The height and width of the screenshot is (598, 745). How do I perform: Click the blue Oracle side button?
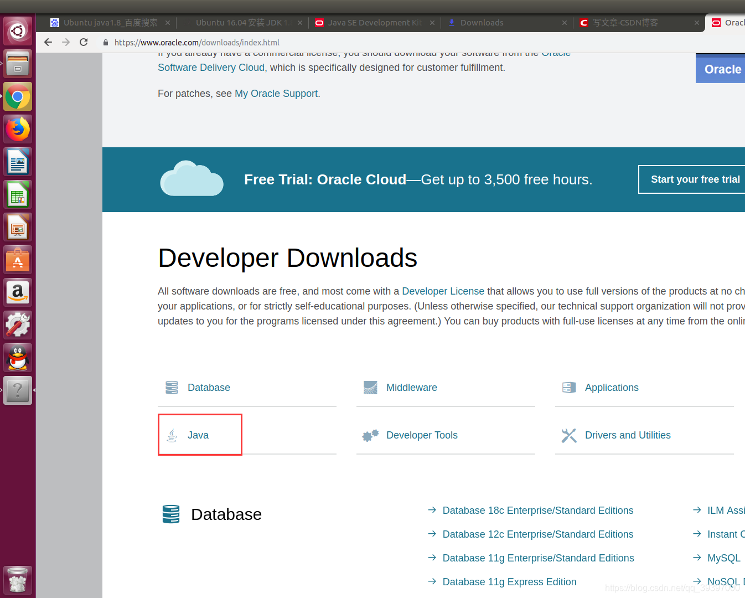coord(720,69)
